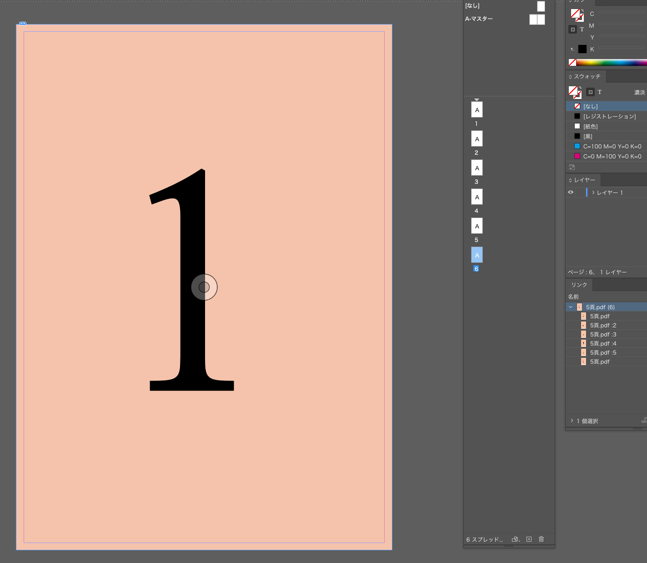
Task: Toggle visibility eye of レイヤー 1
Action: [x=571, y=192]
